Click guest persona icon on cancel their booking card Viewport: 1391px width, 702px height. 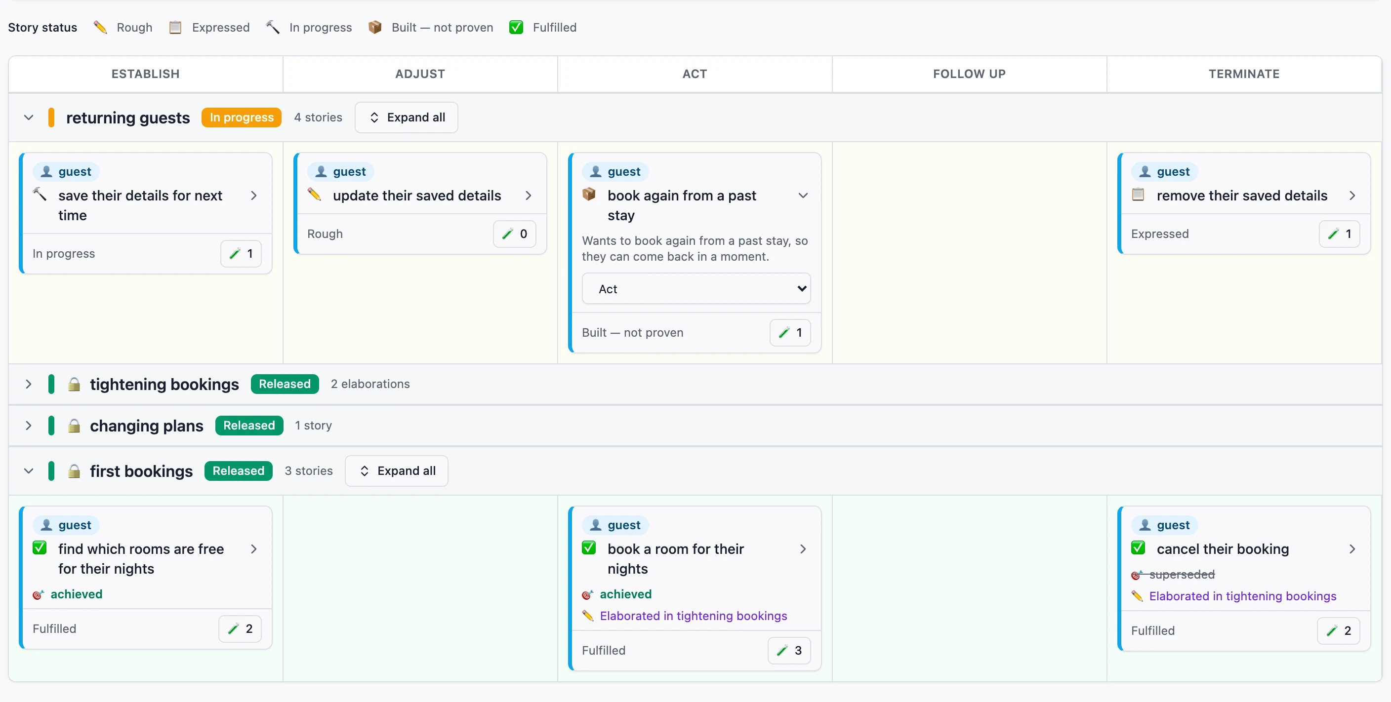point(1146,525)
